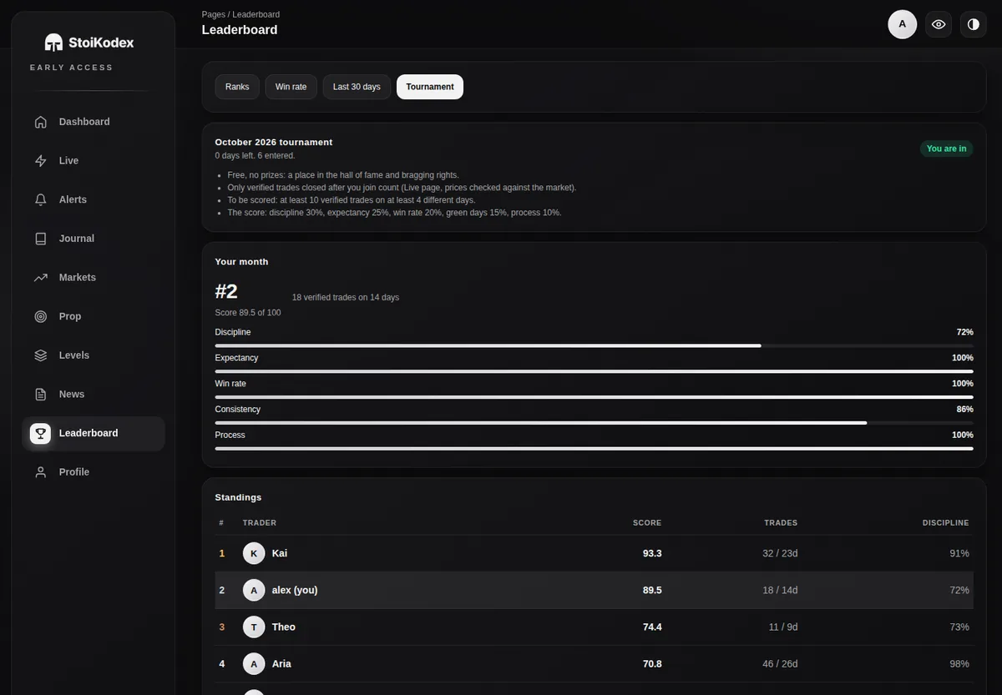This screenshot has height=695, width=1002.
Task: Select trader name Aria
Action: pos(281,664)
